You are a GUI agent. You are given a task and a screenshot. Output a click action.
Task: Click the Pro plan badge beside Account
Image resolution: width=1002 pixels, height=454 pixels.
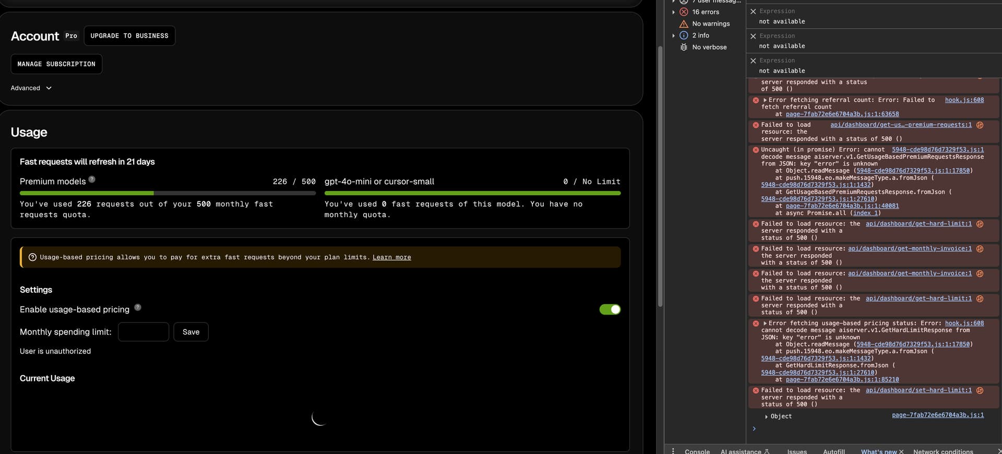[x=71, y=36]
